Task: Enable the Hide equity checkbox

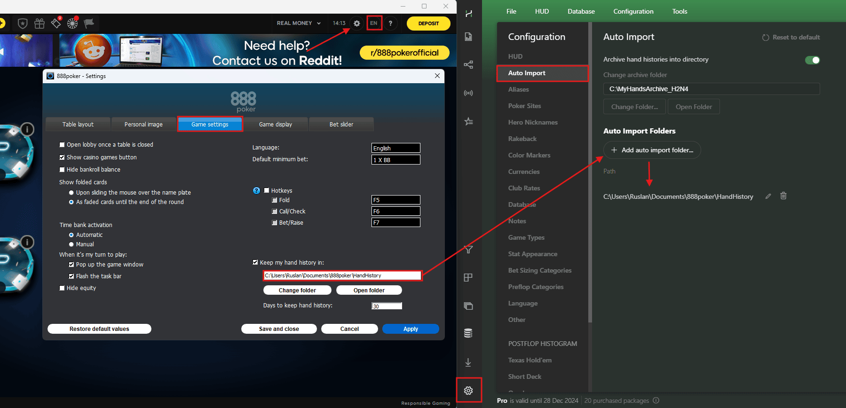Action: click(x=62, y=288)
